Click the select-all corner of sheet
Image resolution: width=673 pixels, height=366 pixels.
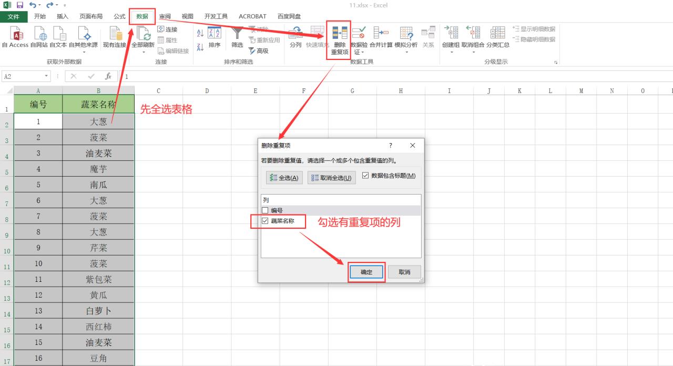tap(7, 90)
